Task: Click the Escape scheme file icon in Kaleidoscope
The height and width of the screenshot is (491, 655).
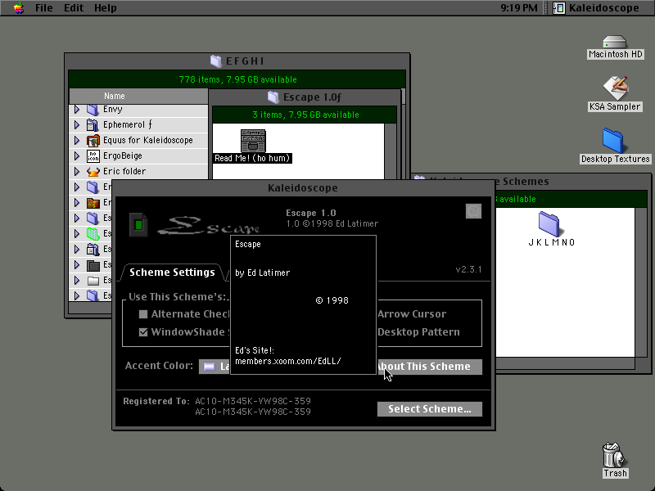Action: point(138,225)
